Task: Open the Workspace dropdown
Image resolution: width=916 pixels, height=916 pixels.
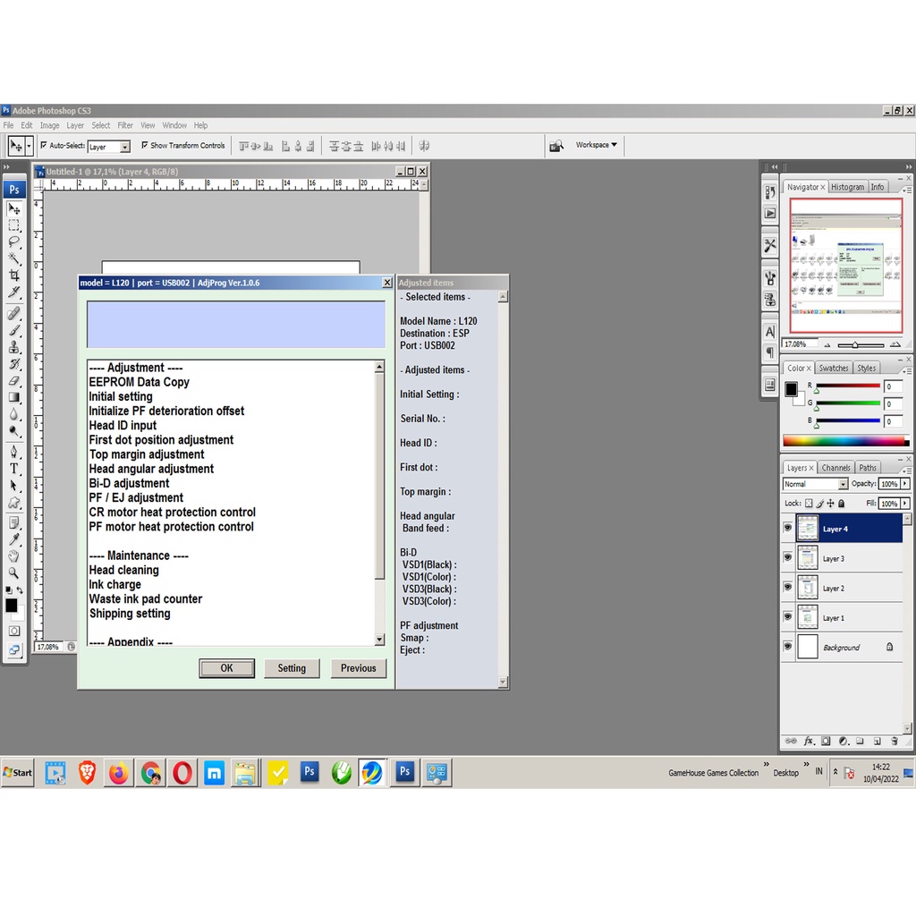Action: coord(596,145)
